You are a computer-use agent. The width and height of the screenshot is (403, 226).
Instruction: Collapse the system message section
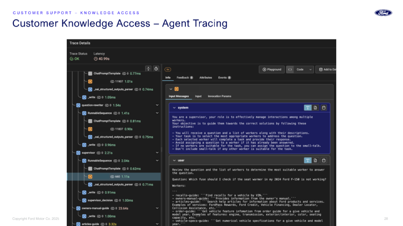[x=174, y=108]
